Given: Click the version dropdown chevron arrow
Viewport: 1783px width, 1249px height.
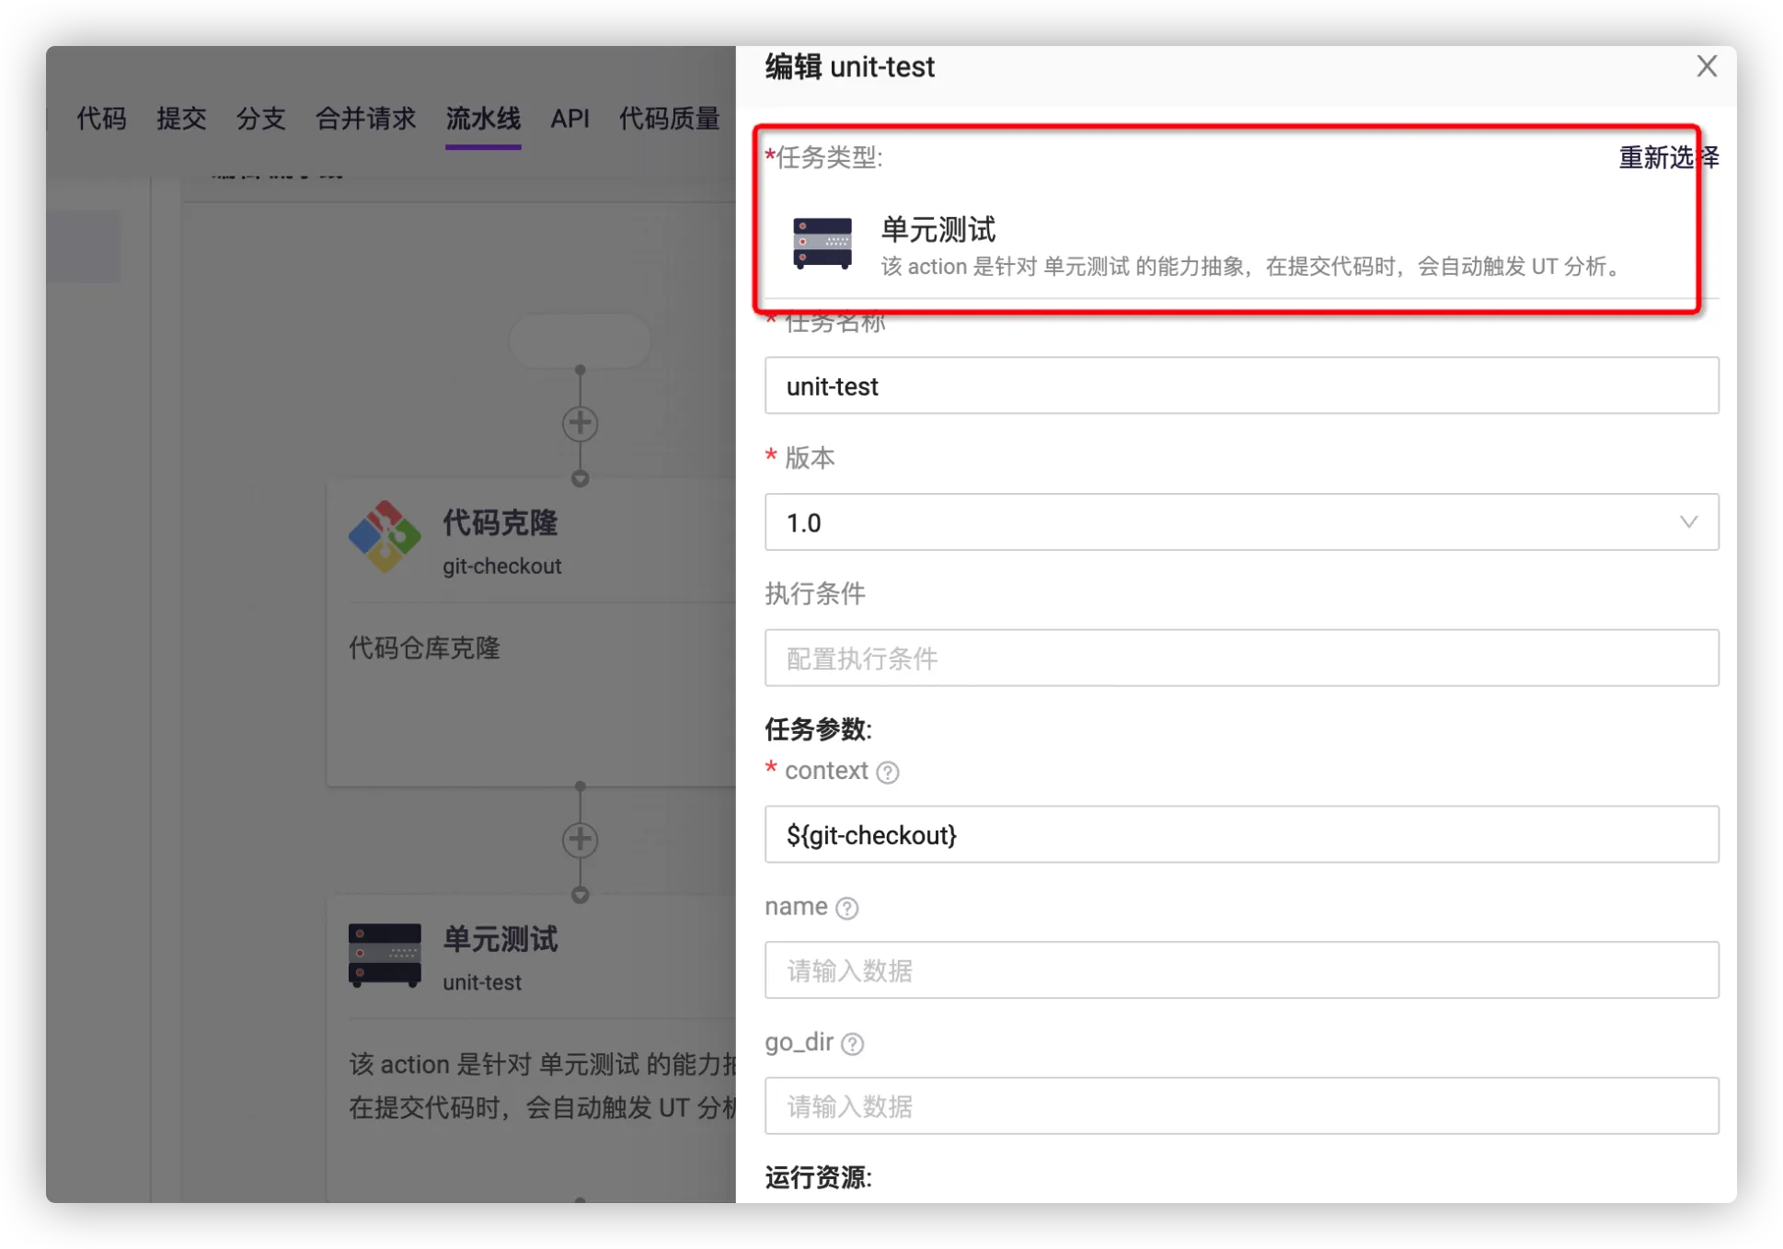Looking at the screenshot, I should (1687, 522).
